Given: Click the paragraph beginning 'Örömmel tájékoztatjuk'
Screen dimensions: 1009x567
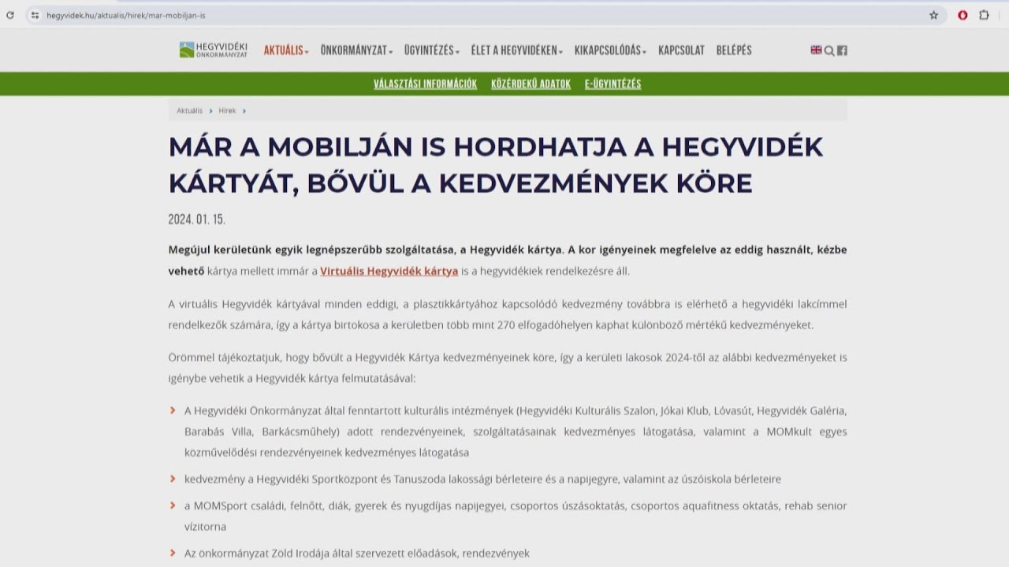Looking at the screenshot, I should [x=508, y=368].
